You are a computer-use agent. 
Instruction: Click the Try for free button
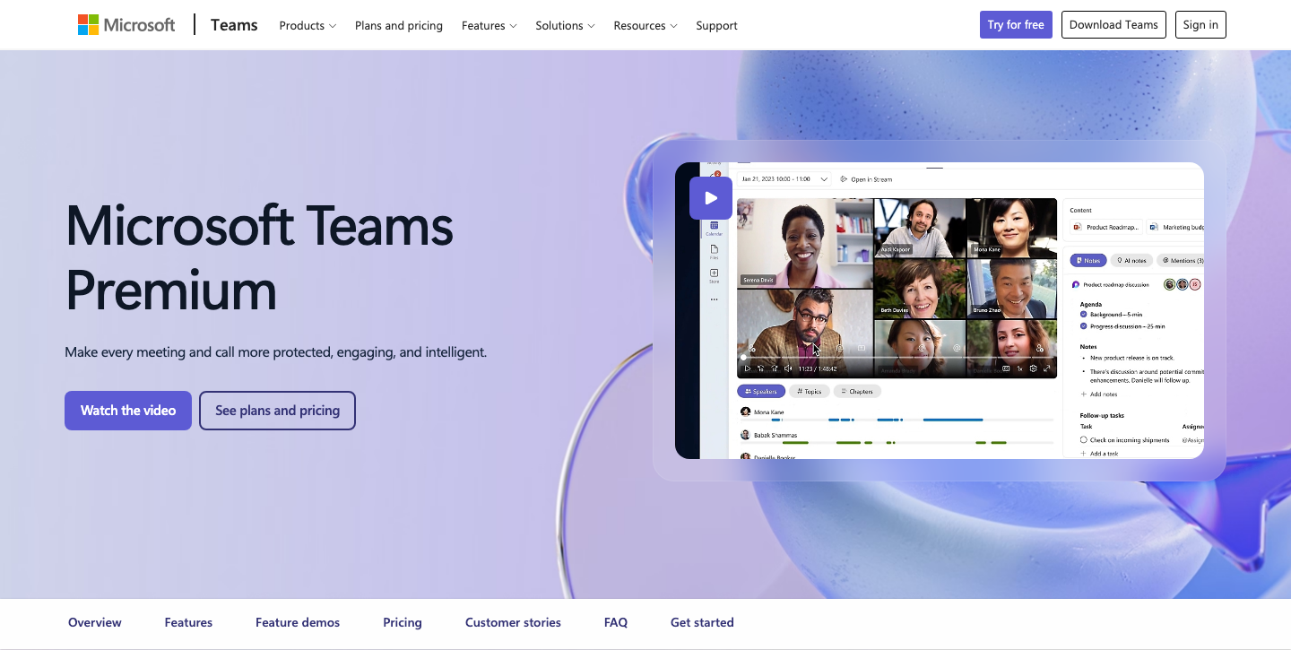click(1016, 25)
